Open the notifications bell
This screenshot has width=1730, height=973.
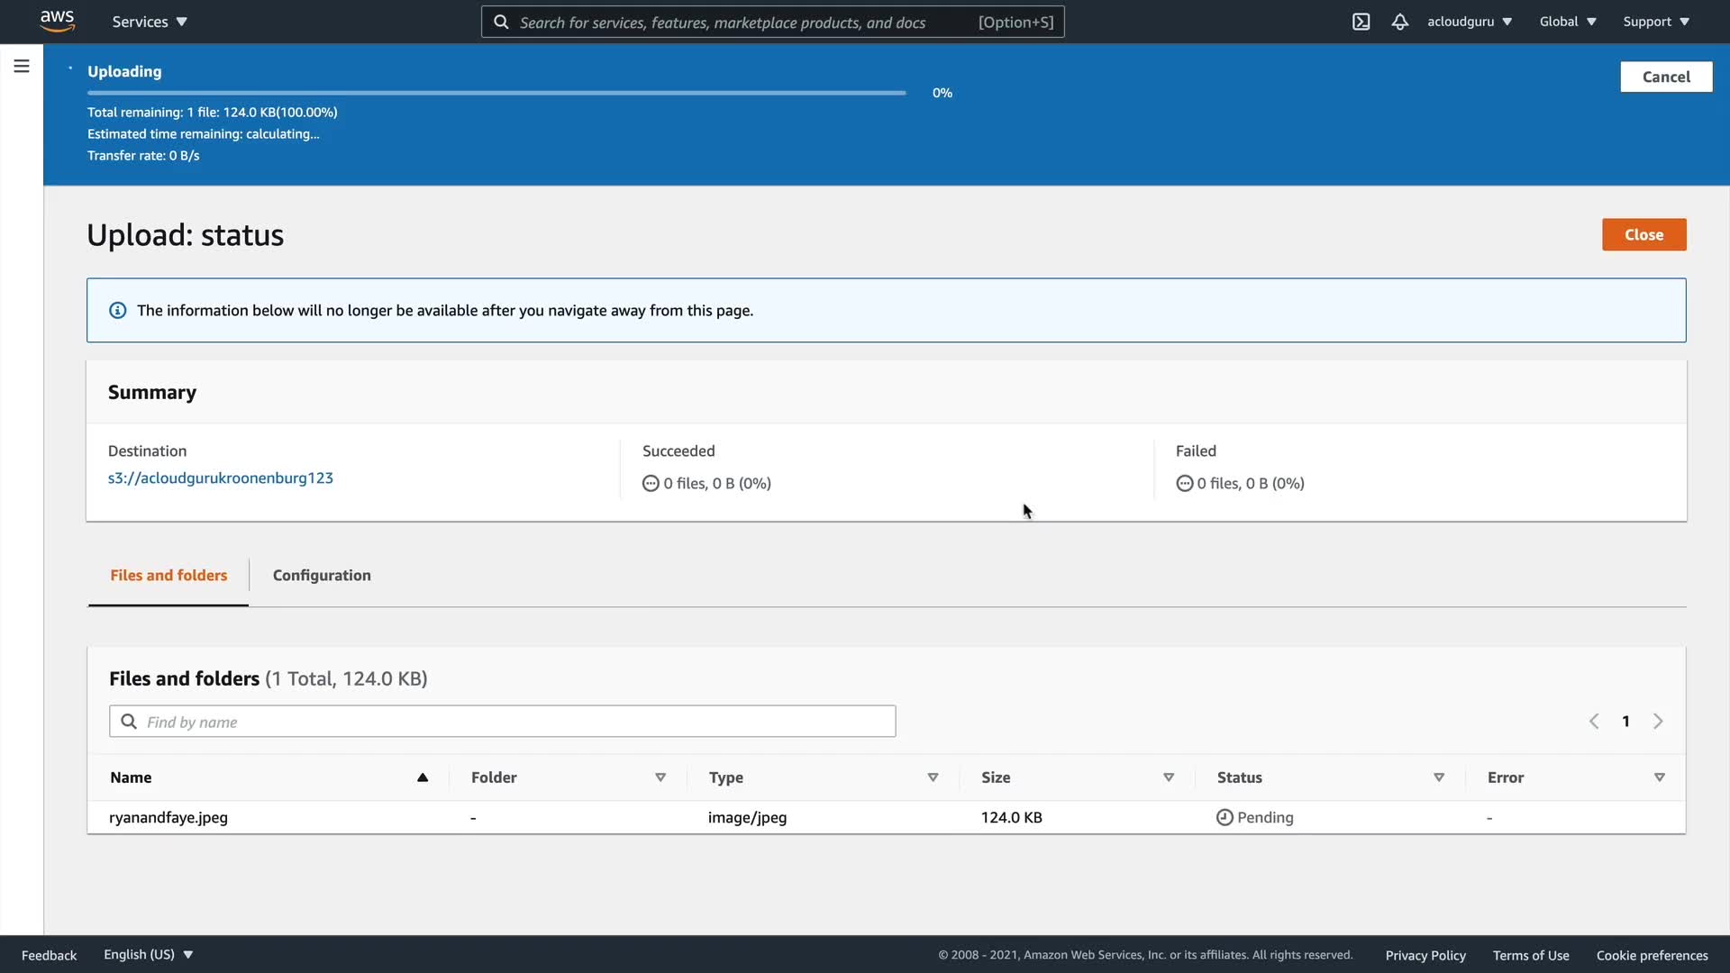[1399, 22]
